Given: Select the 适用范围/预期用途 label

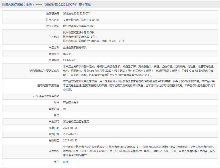Looking at the screenshot, I should pos(48,85).
